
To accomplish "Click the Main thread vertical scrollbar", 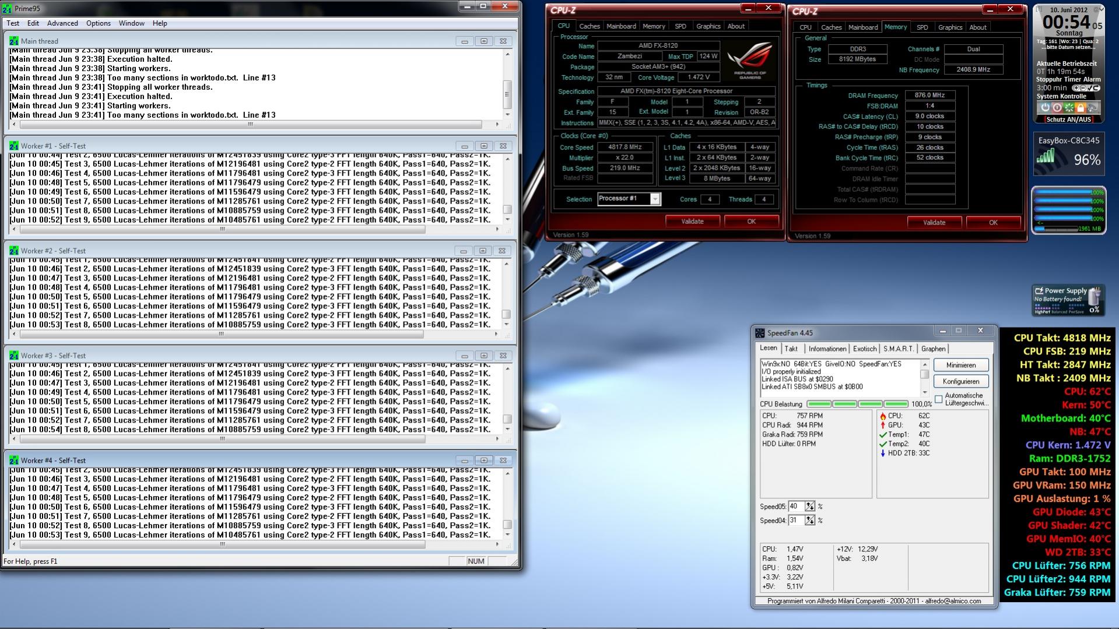I will coord(507,85).
